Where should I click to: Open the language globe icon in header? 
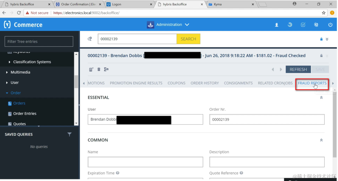click(x=316, y=24)
